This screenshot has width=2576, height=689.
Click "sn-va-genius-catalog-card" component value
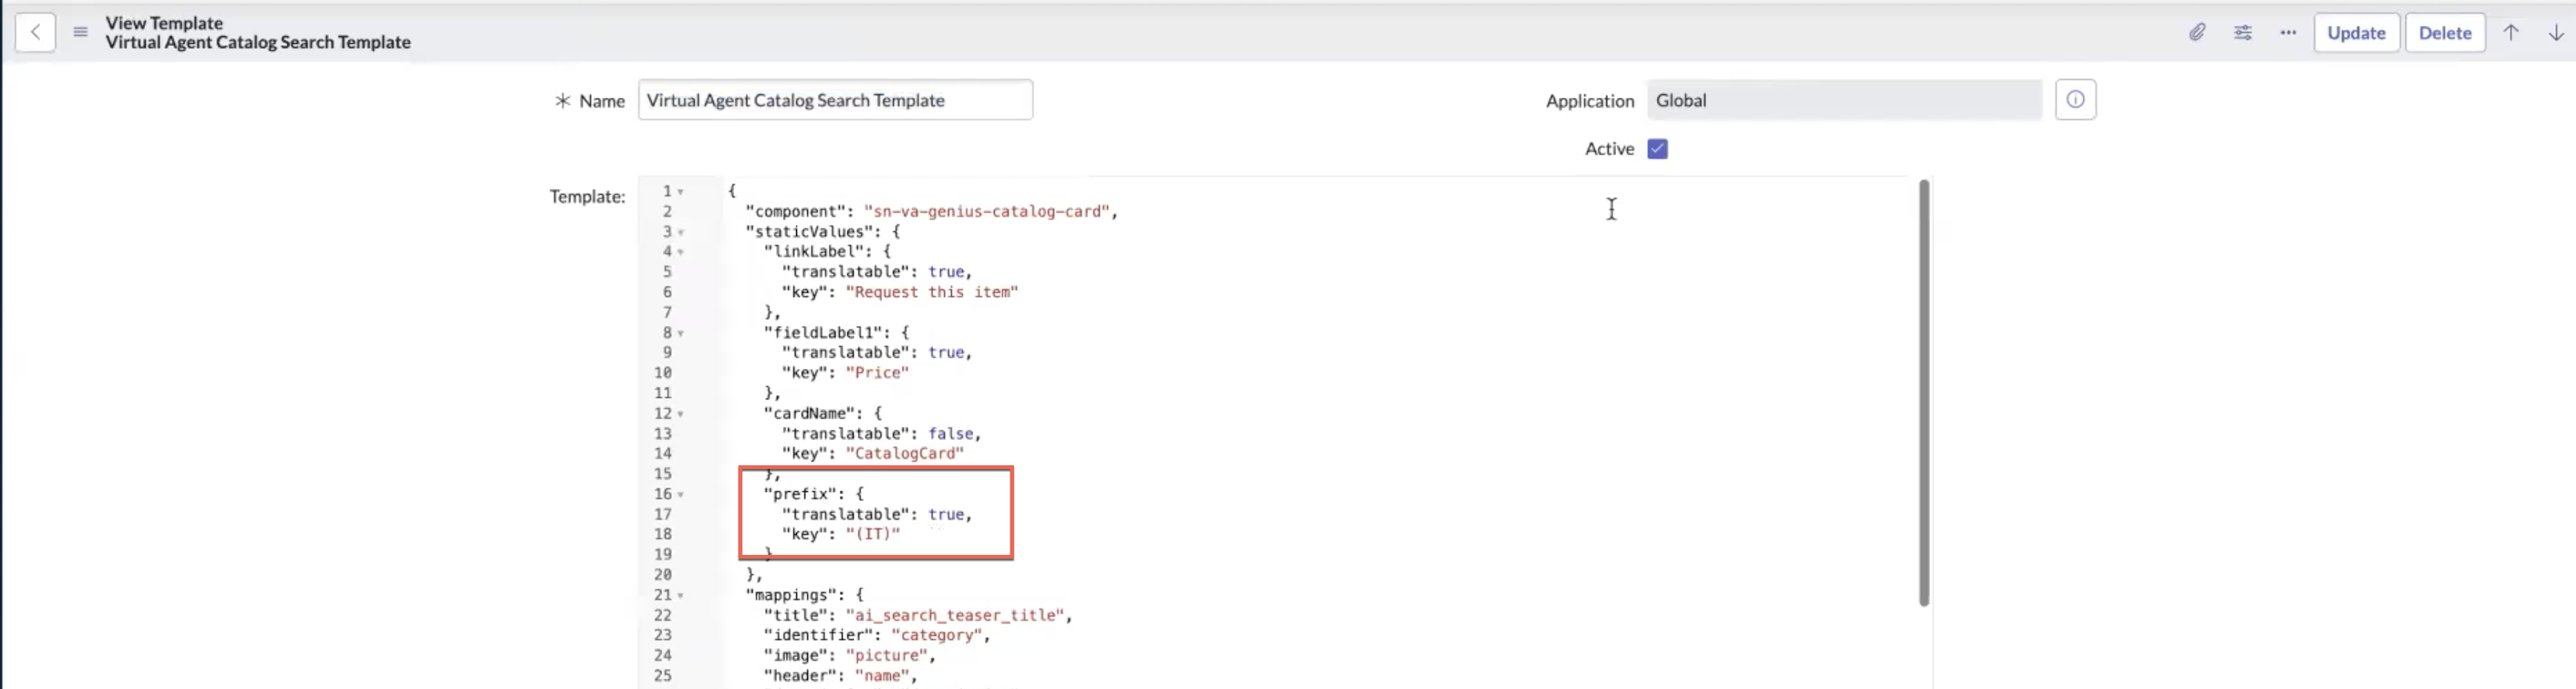986,211
